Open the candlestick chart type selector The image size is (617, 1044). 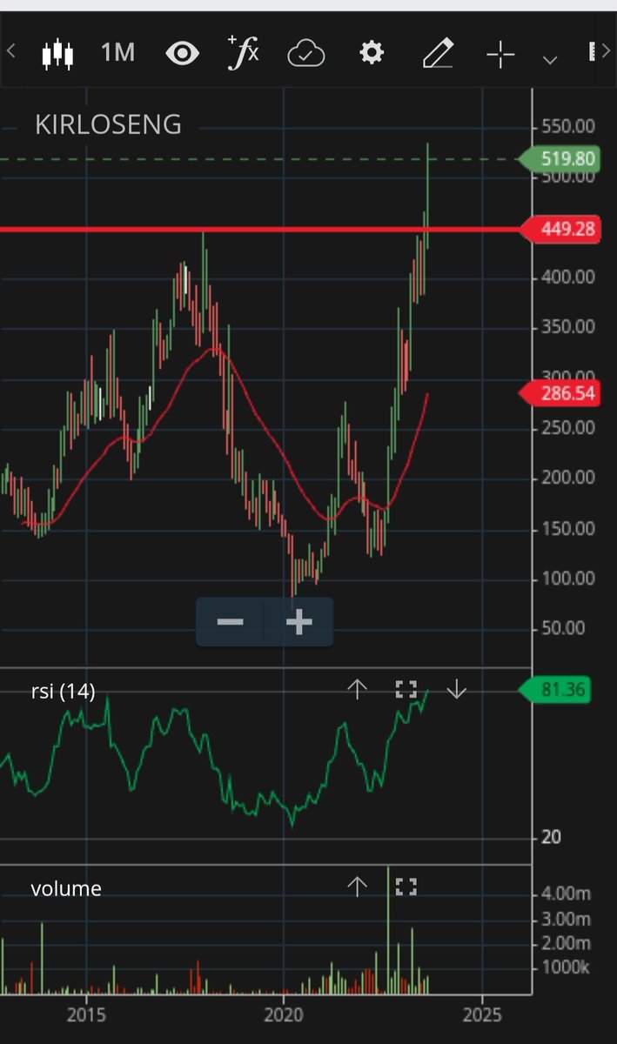click(57, 54)
